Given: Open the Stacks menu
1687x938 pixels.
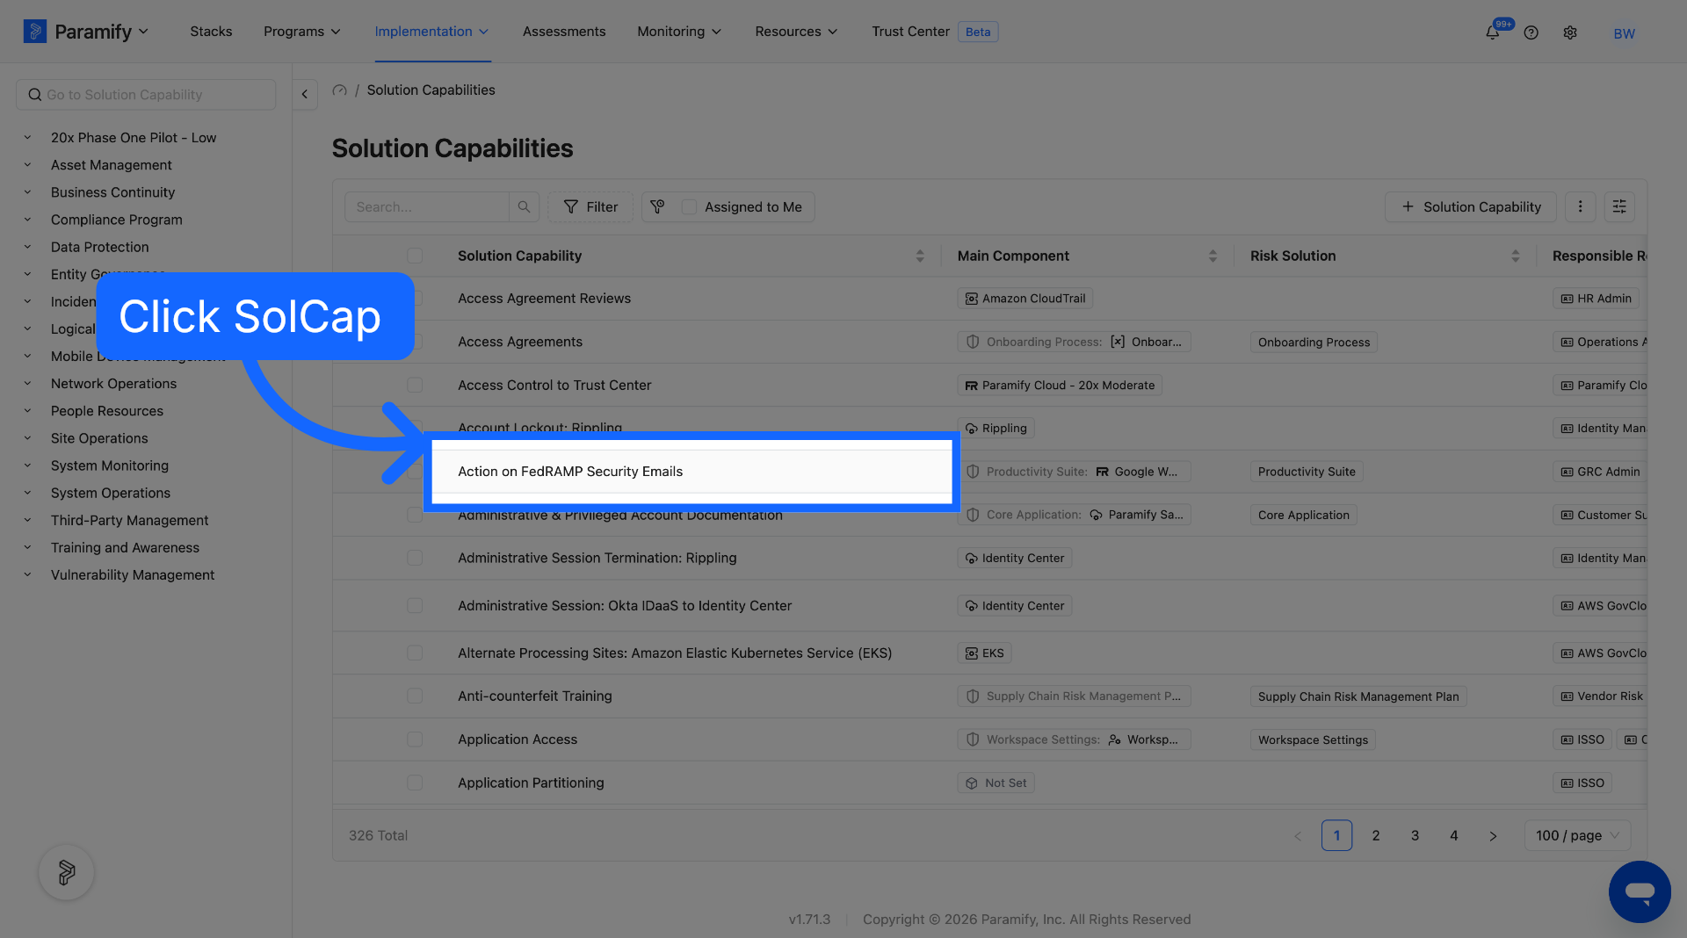Looking at the screenshot, I should (211, 32).
